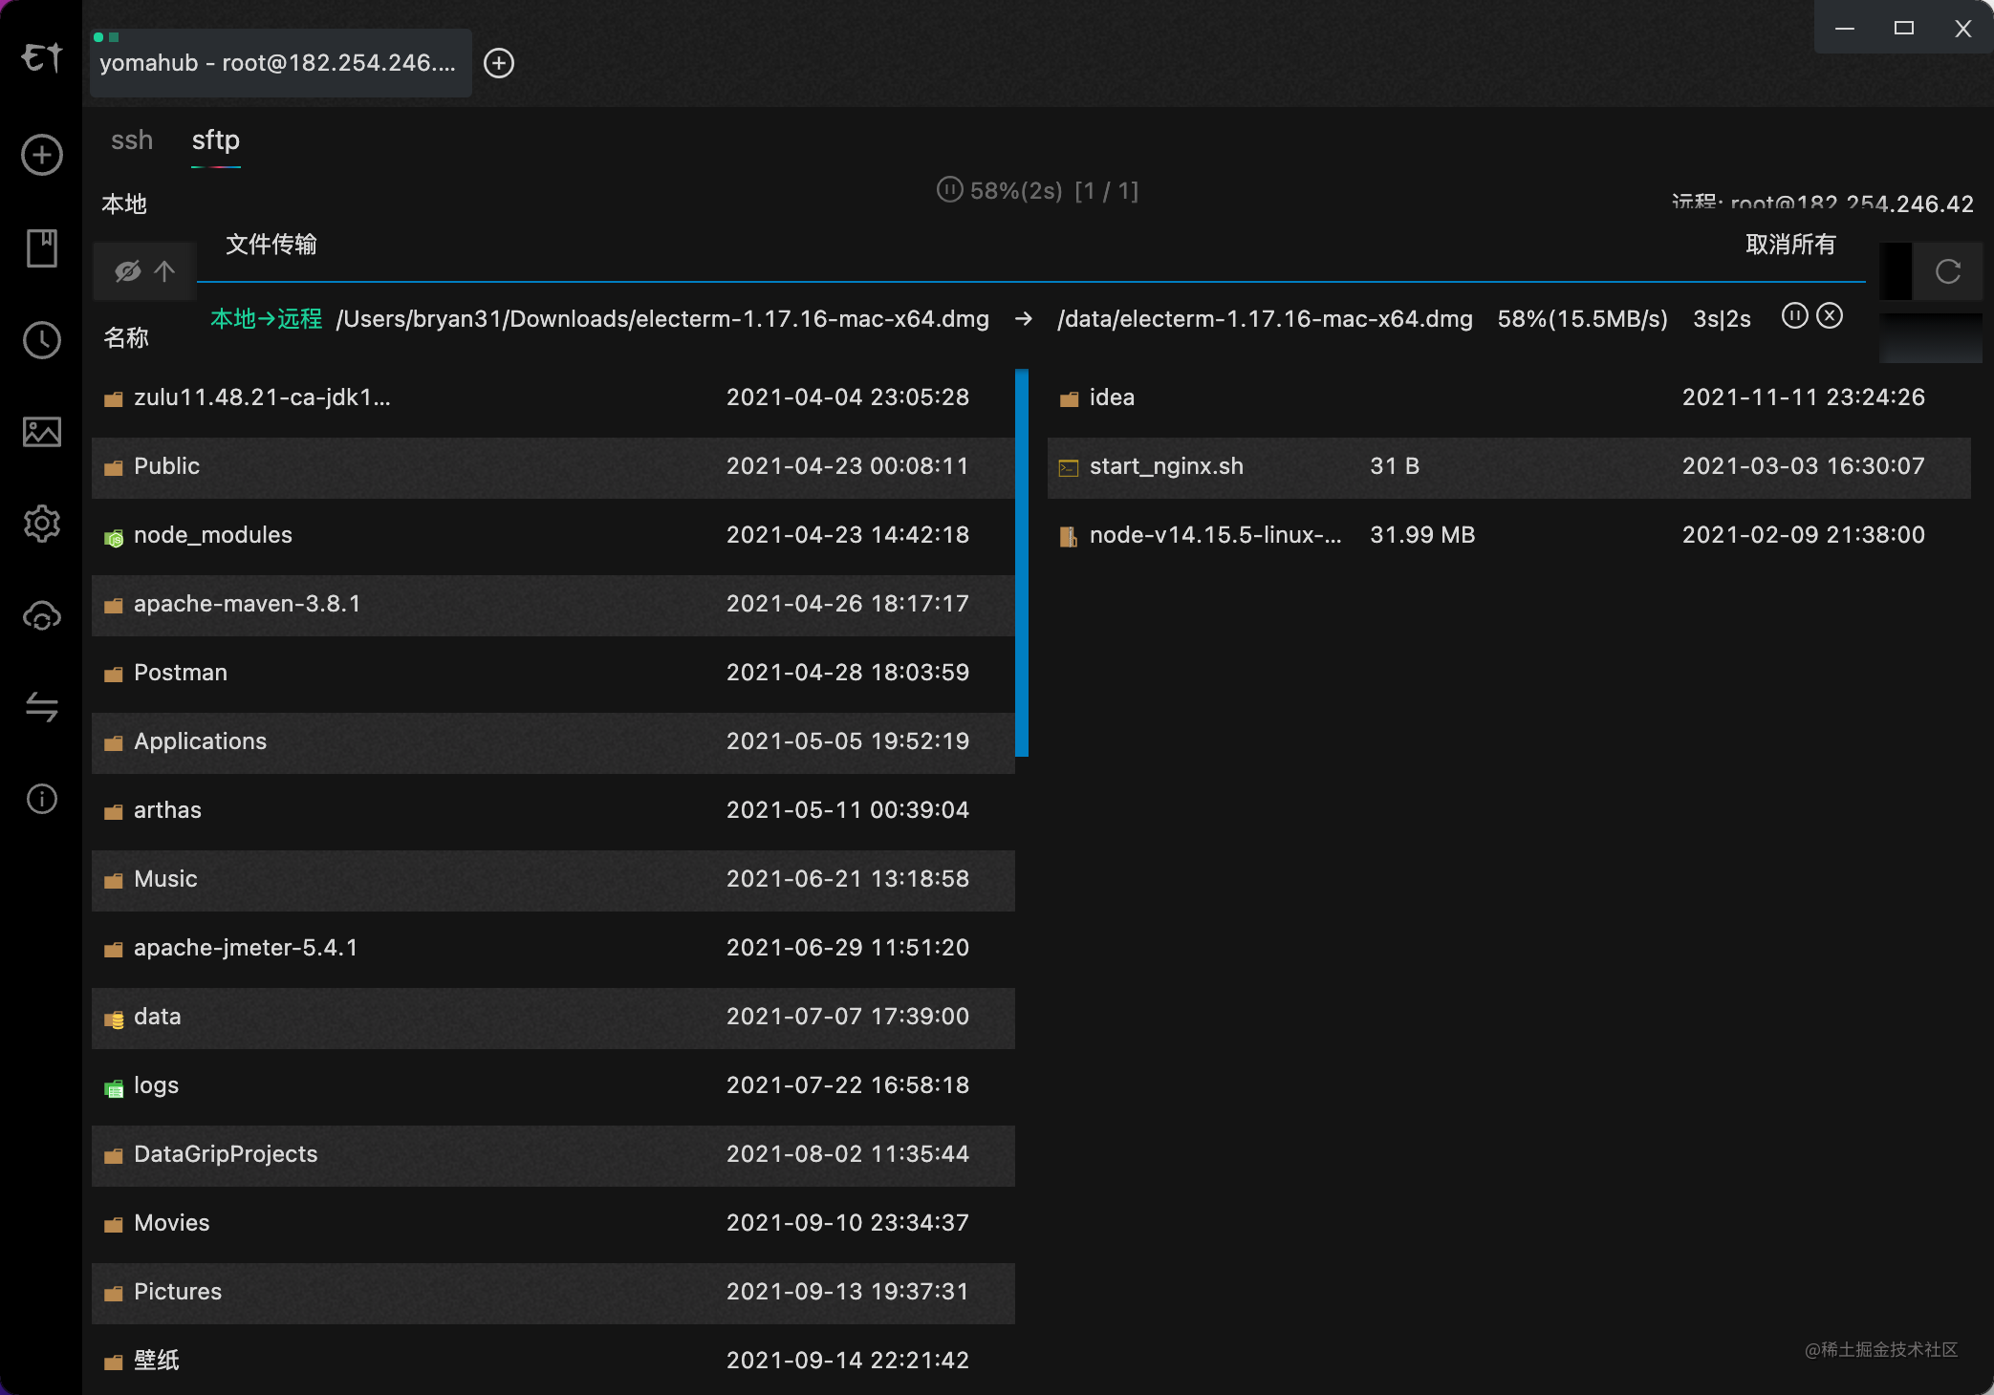Cancel the dmg file transfer
The height and width of the screenshot is (1395, 1994).
click(x=1830, y=316)
